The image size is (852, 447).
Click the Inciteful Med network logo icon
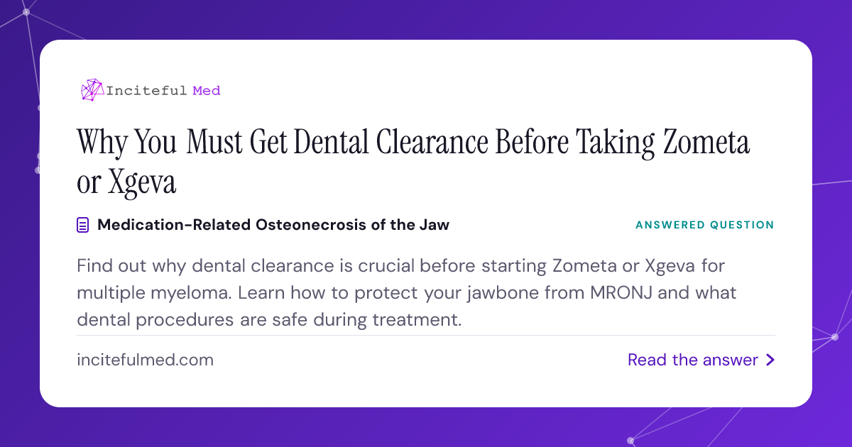(92, 90)
